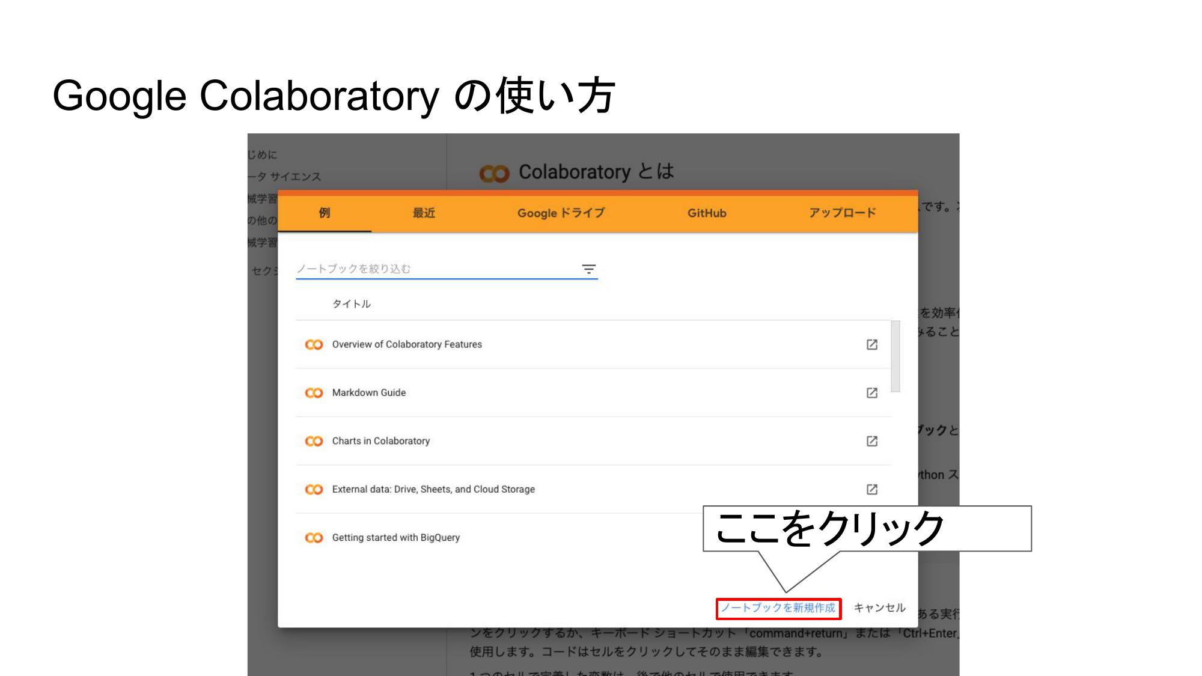Open External data: Drive, Sheets, and Cloud Storage
The width and height of the screenshot is (1202, 676).
[x=433, y=489]
